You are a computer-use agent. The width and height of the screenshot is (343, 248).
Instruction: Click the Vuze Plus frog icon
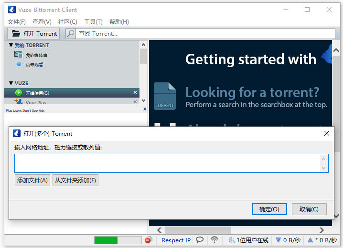[18, 101]
